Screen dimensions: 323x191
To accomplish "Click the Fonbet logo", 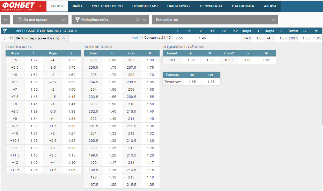I will 21,6.
